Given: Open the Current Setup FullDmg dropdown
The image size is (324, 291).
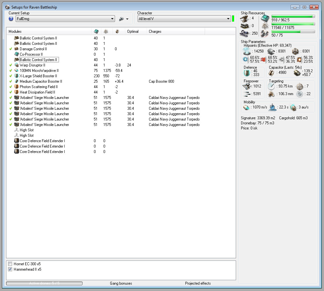Looking at the screenshot, I should click(65, 19).
